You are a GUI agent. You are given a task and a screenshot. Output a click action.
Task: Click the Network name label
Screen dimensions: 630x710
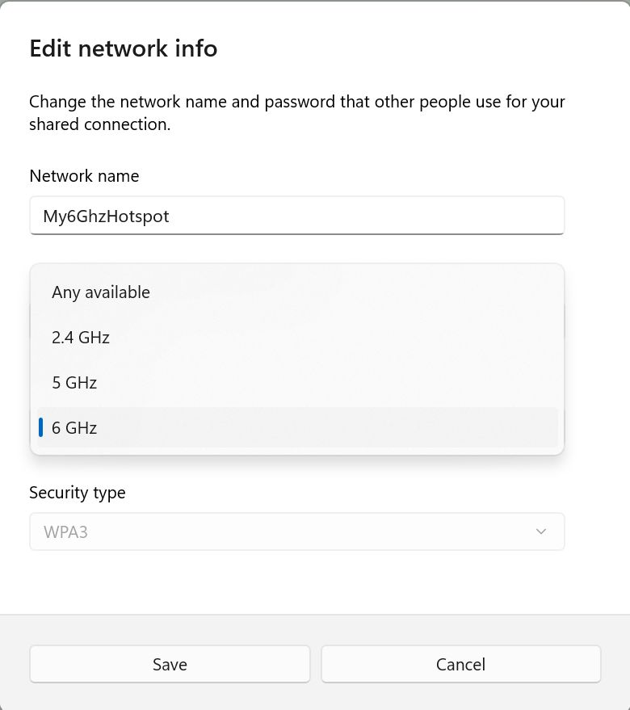(x=84, y=176)
